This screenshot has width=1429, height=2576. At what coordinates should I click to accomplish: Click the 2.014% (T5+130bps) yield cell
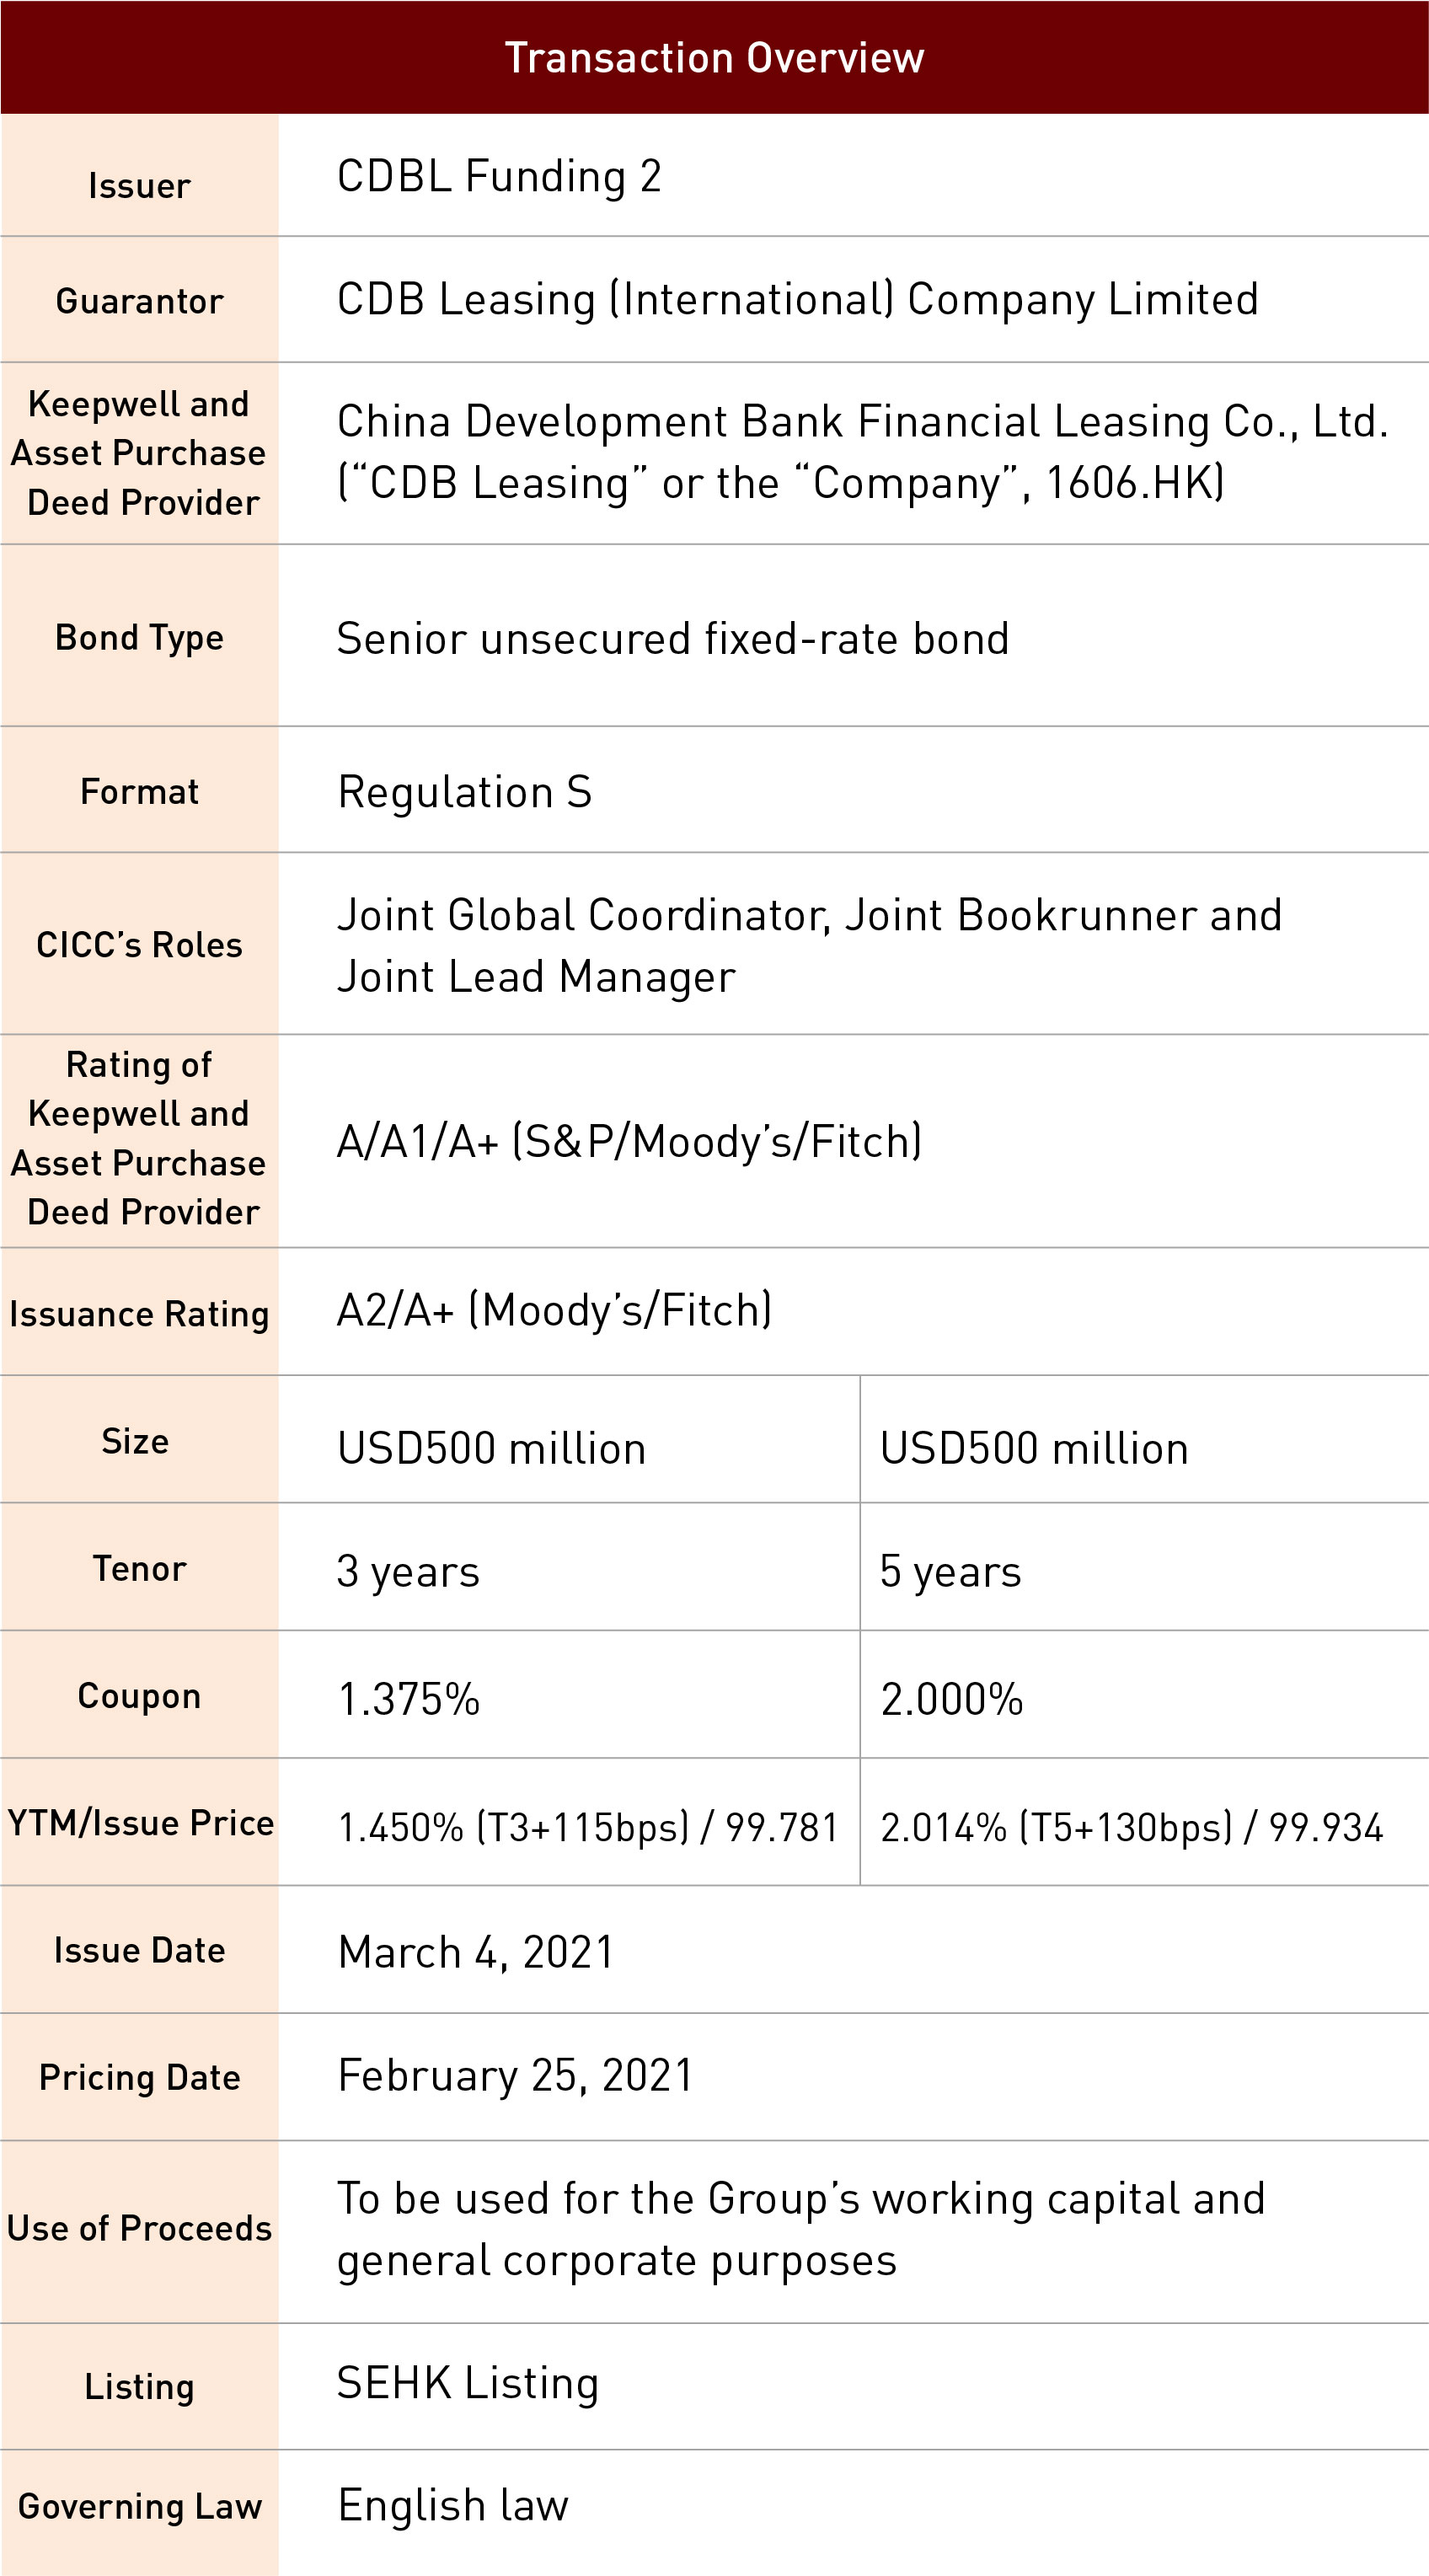(1131, 1827)
